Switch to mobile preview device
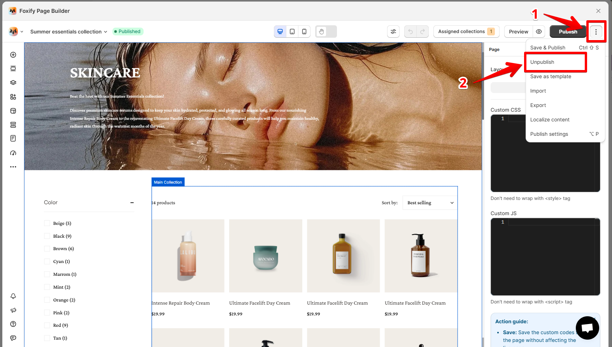Image resolution: width=612 pixels, height=347 pixels. click(x=304, y=32)
